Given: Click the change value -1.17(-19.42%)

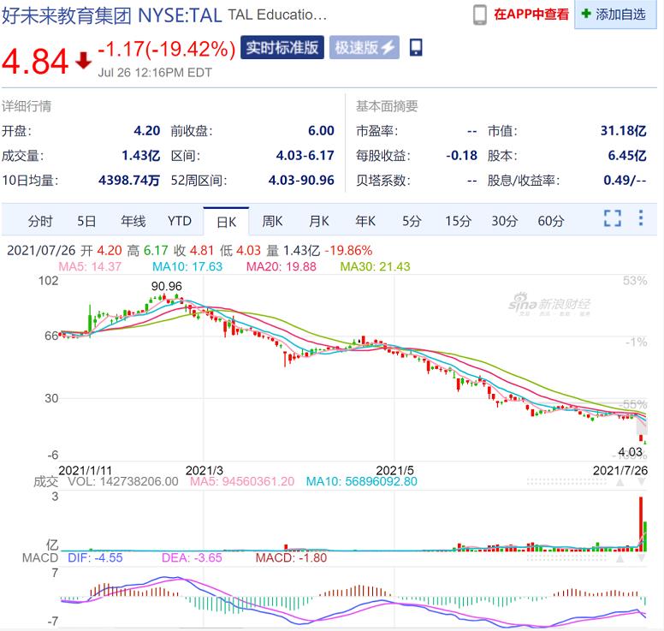Looking at the screenshot, I should point(166,49).
